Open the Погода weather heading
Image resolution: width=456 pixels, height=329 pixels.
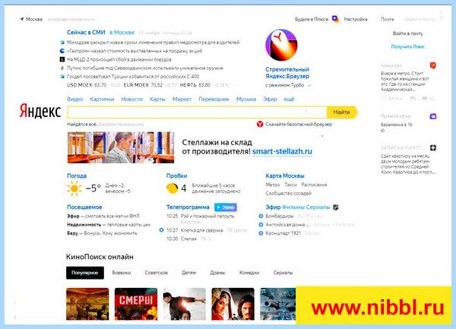coord(77,176)
